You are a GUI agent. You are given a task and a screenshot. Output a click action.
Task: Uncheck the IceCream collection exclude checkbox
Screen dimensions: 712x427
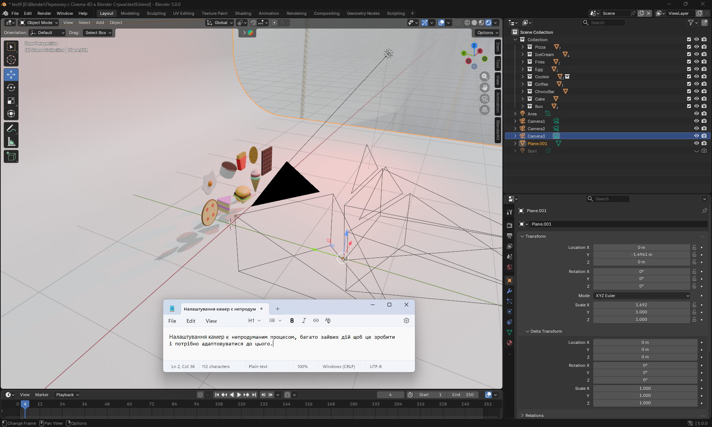pyautogui.click(x=689, y=55)
